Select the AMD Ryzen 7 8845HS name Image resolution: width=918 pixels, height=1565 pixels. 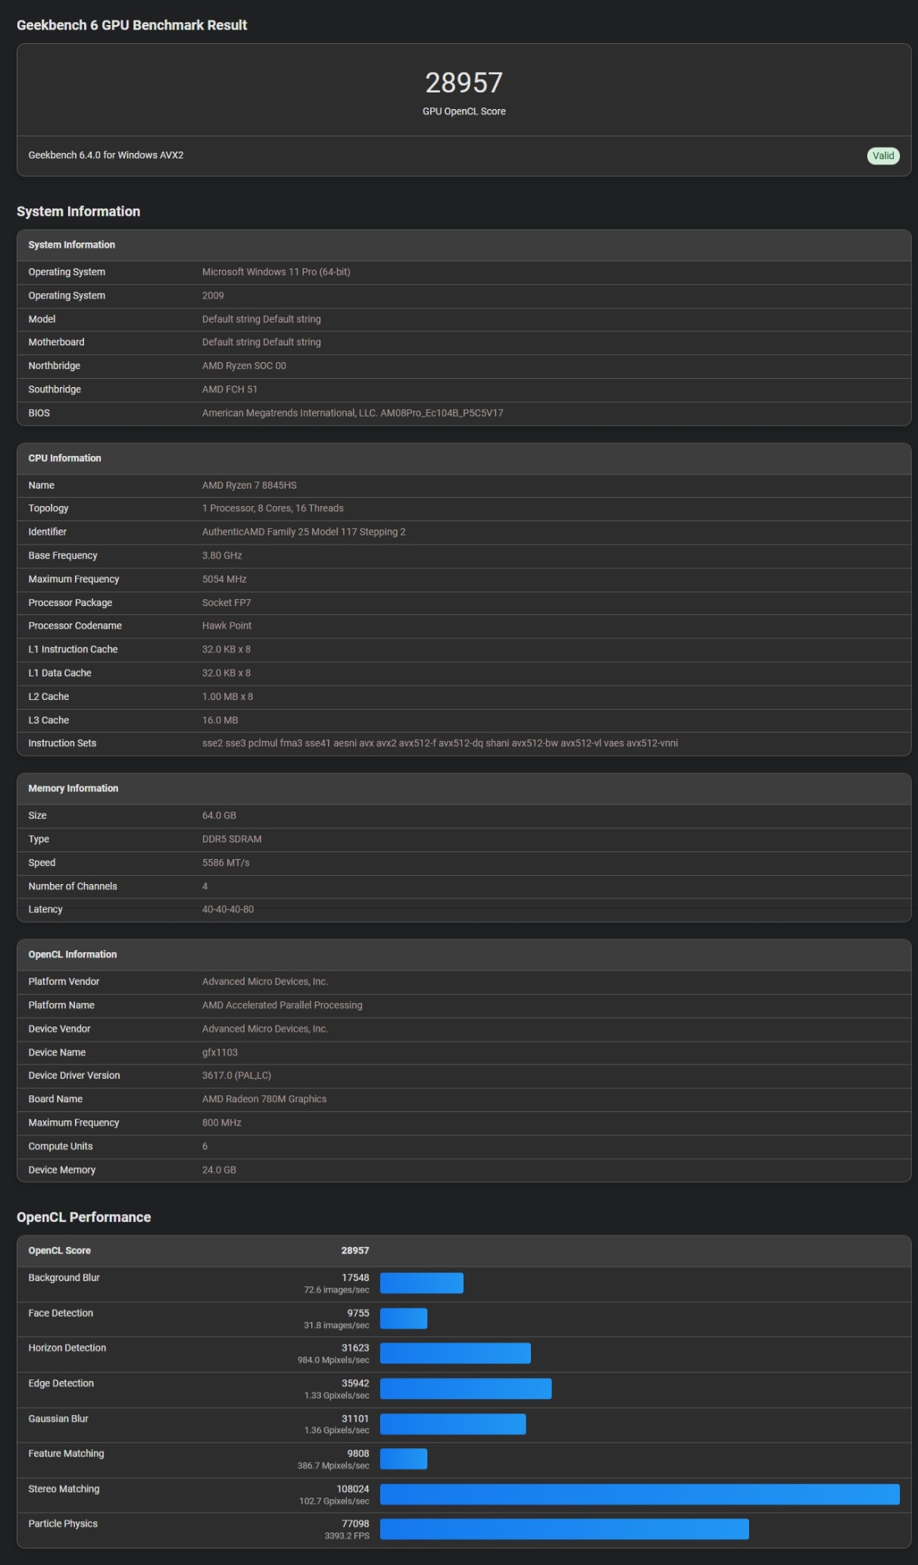pos(249,486)
